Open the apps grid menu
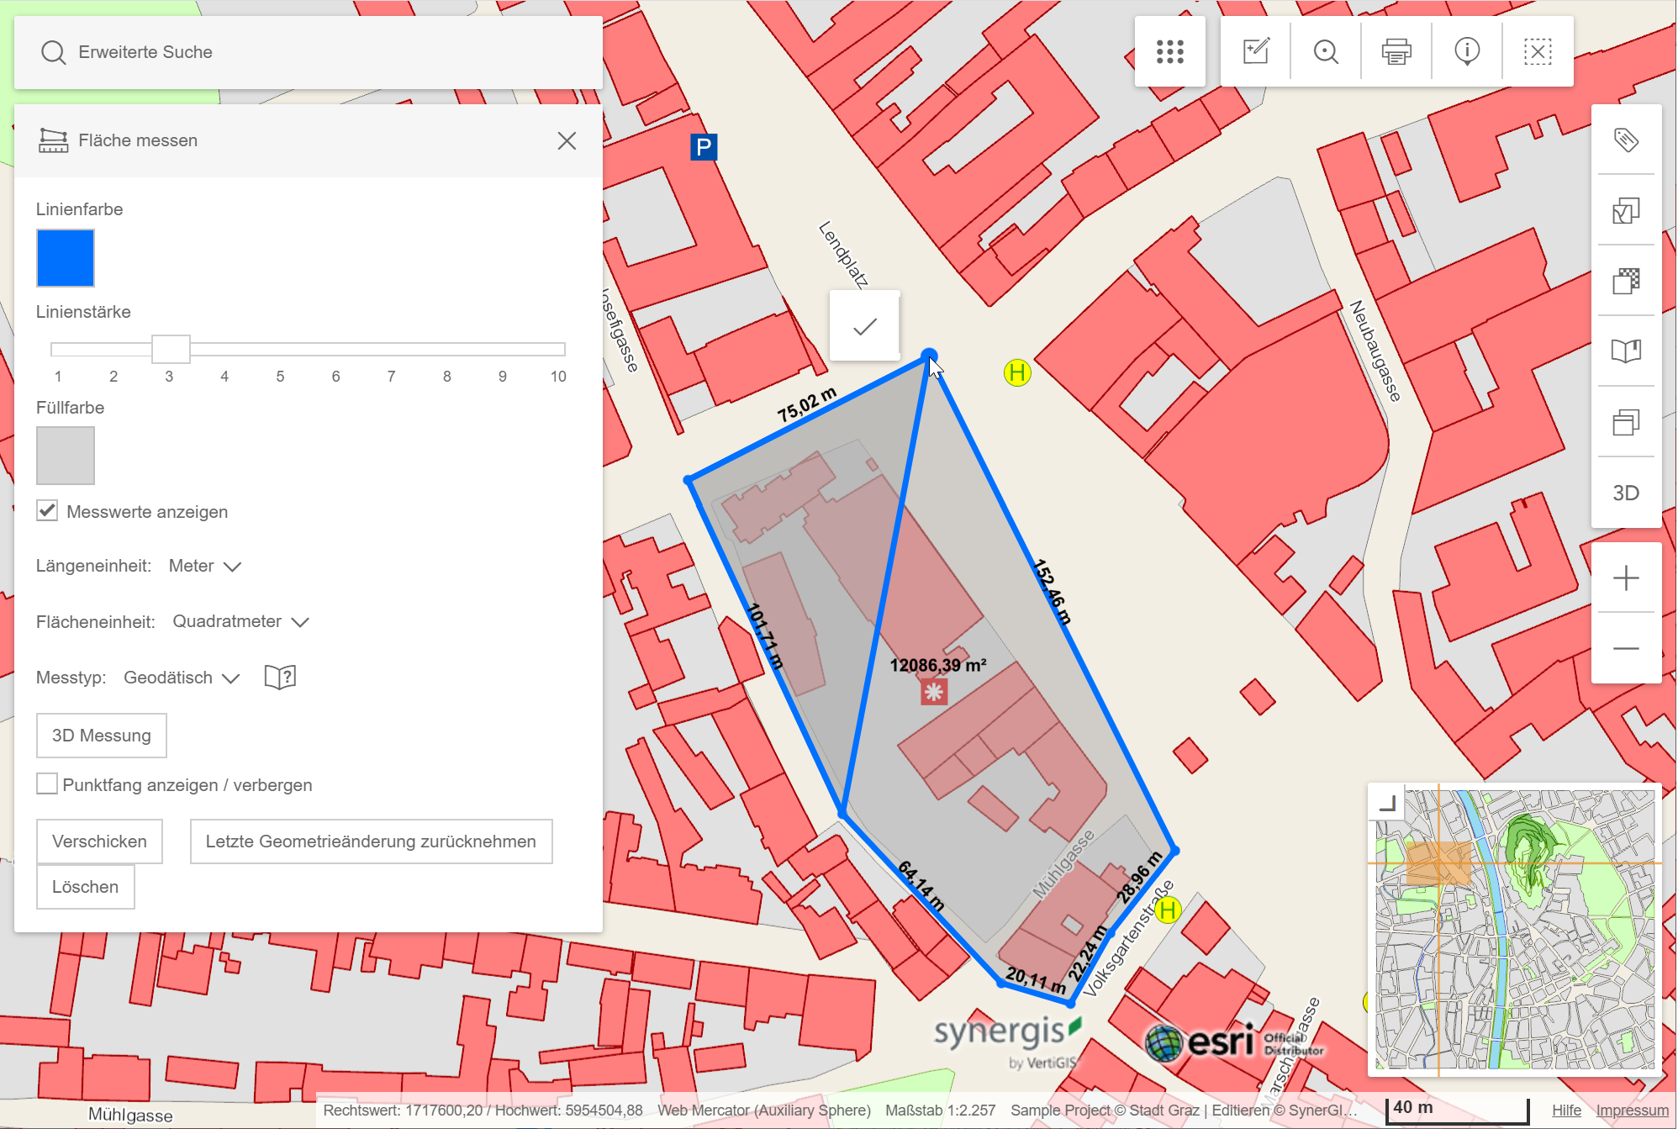 pyautogui.click(x=1170, y=51)
